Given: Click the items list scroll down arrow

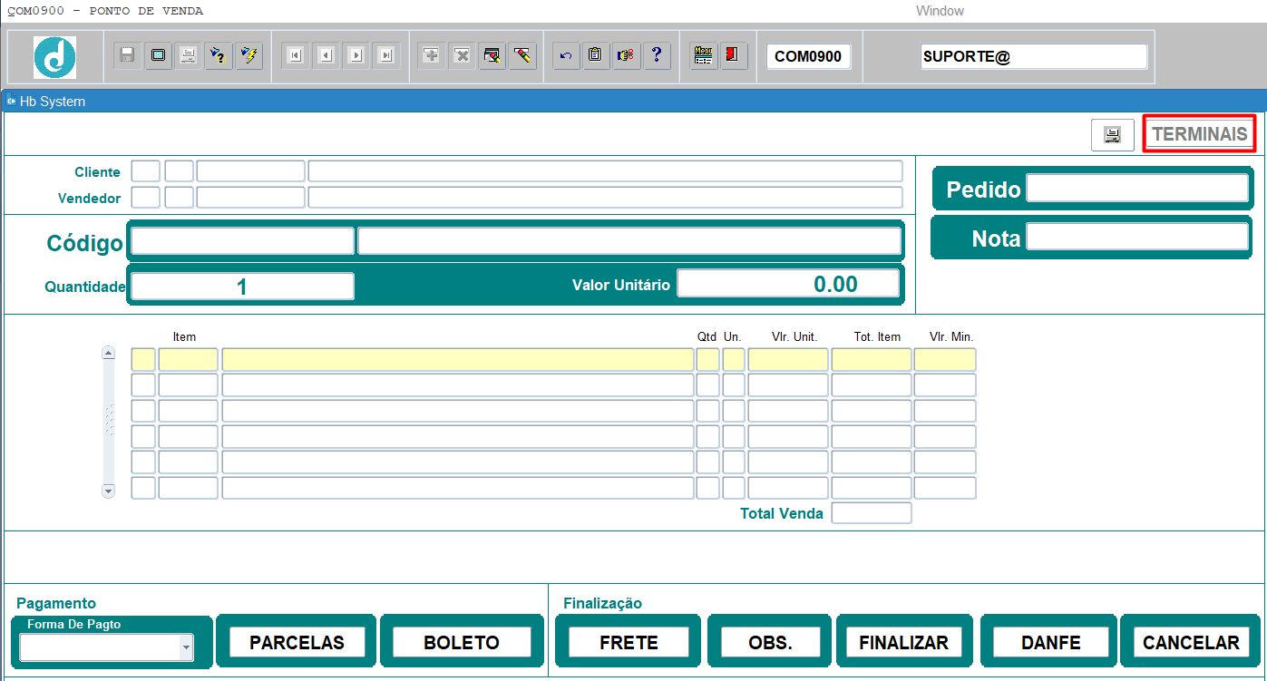Looking at the screenshot, I should point(109,491).
